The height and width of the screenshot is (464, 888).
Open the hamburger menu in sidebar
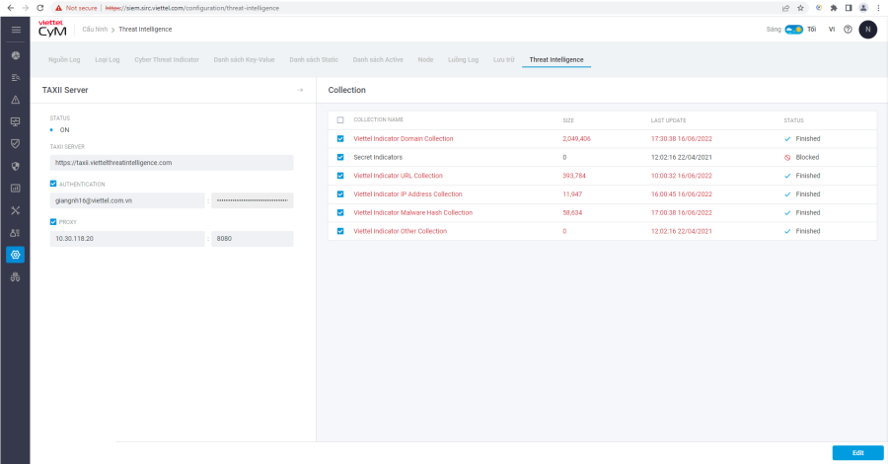tap(15, 30)
